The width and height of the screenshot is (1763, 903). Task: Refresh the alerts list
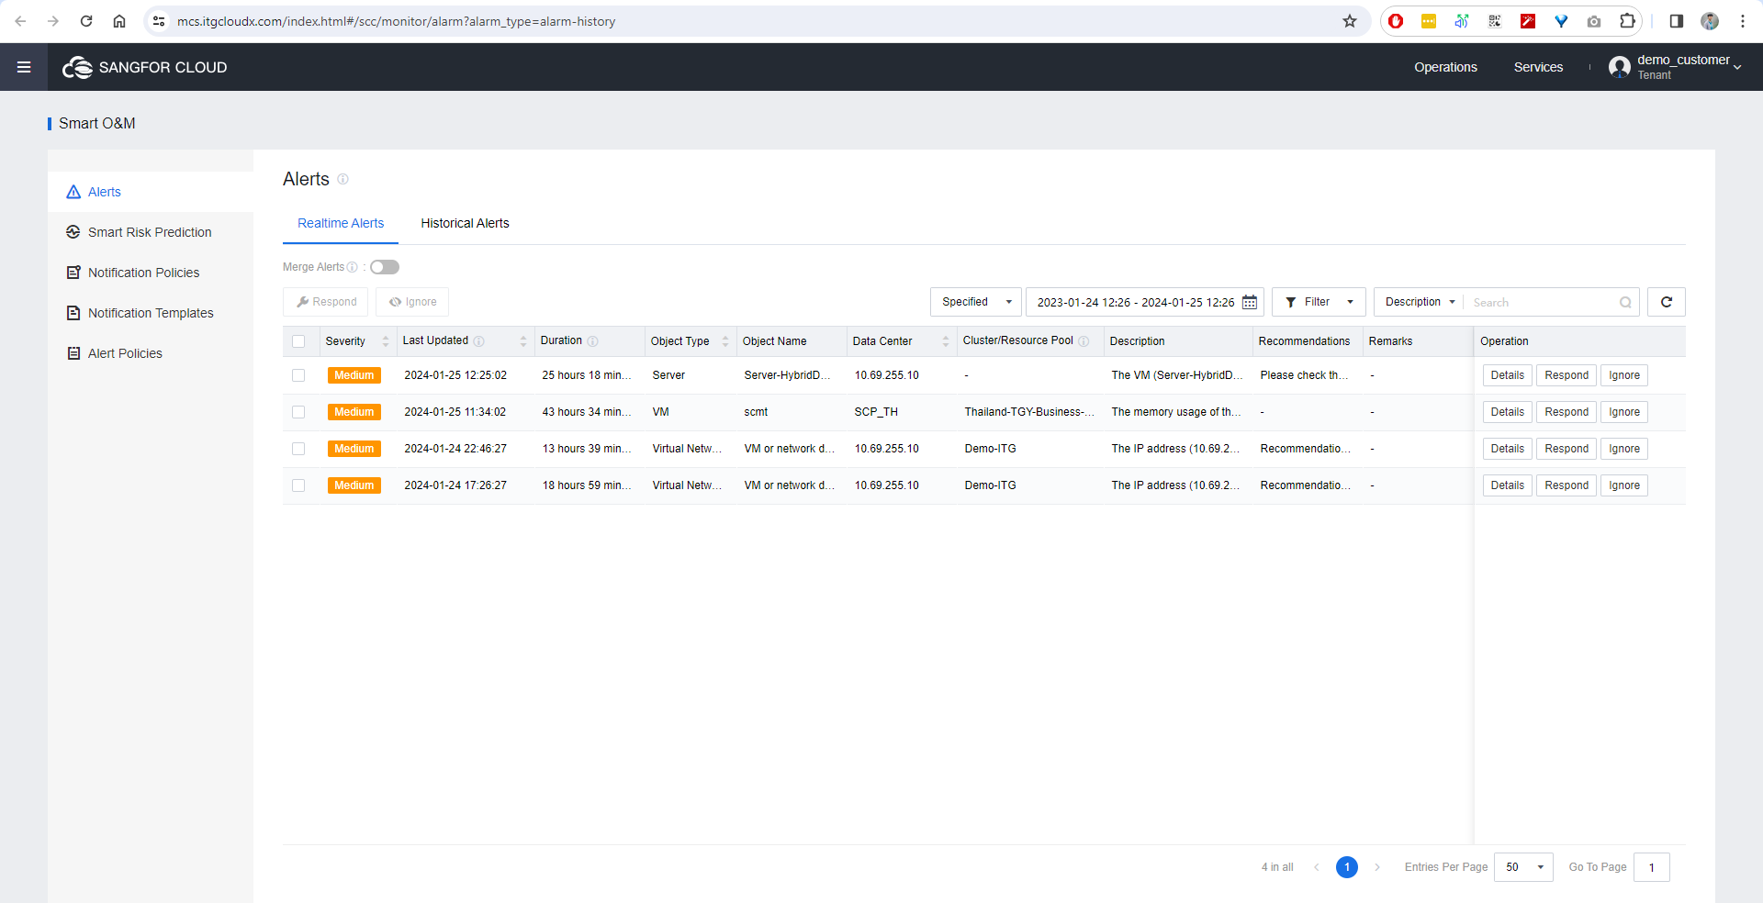[x=1666, y=302]
